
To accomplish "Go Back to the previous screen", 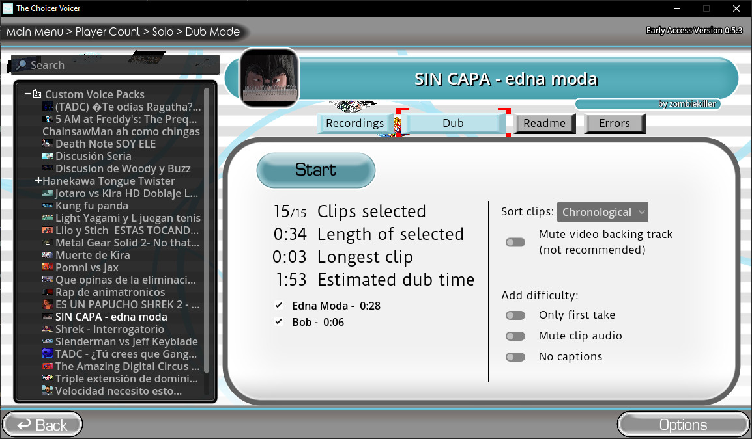I will click(42, 425).
